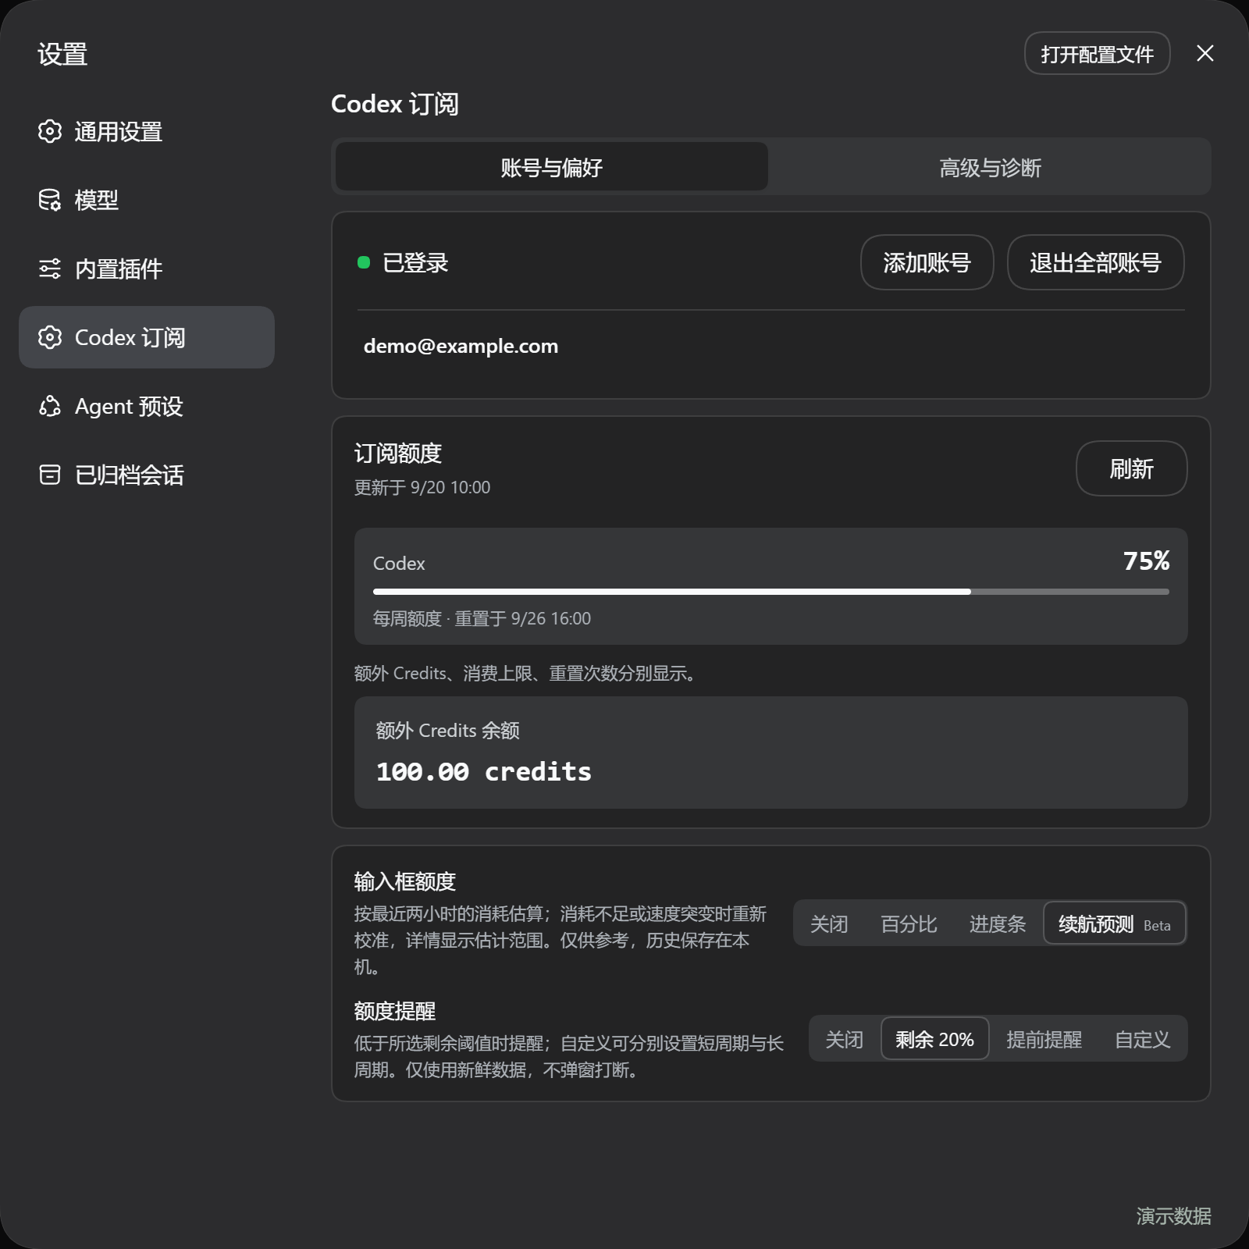Click the gear icon beside 通用设置
The height and width of the screenshot is (1249, 1249).
point(50,131)
